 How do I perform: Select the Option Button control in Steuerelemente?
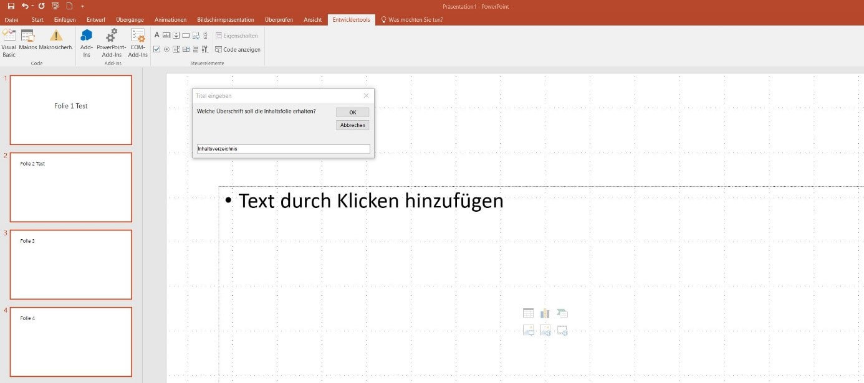(166, 49)
